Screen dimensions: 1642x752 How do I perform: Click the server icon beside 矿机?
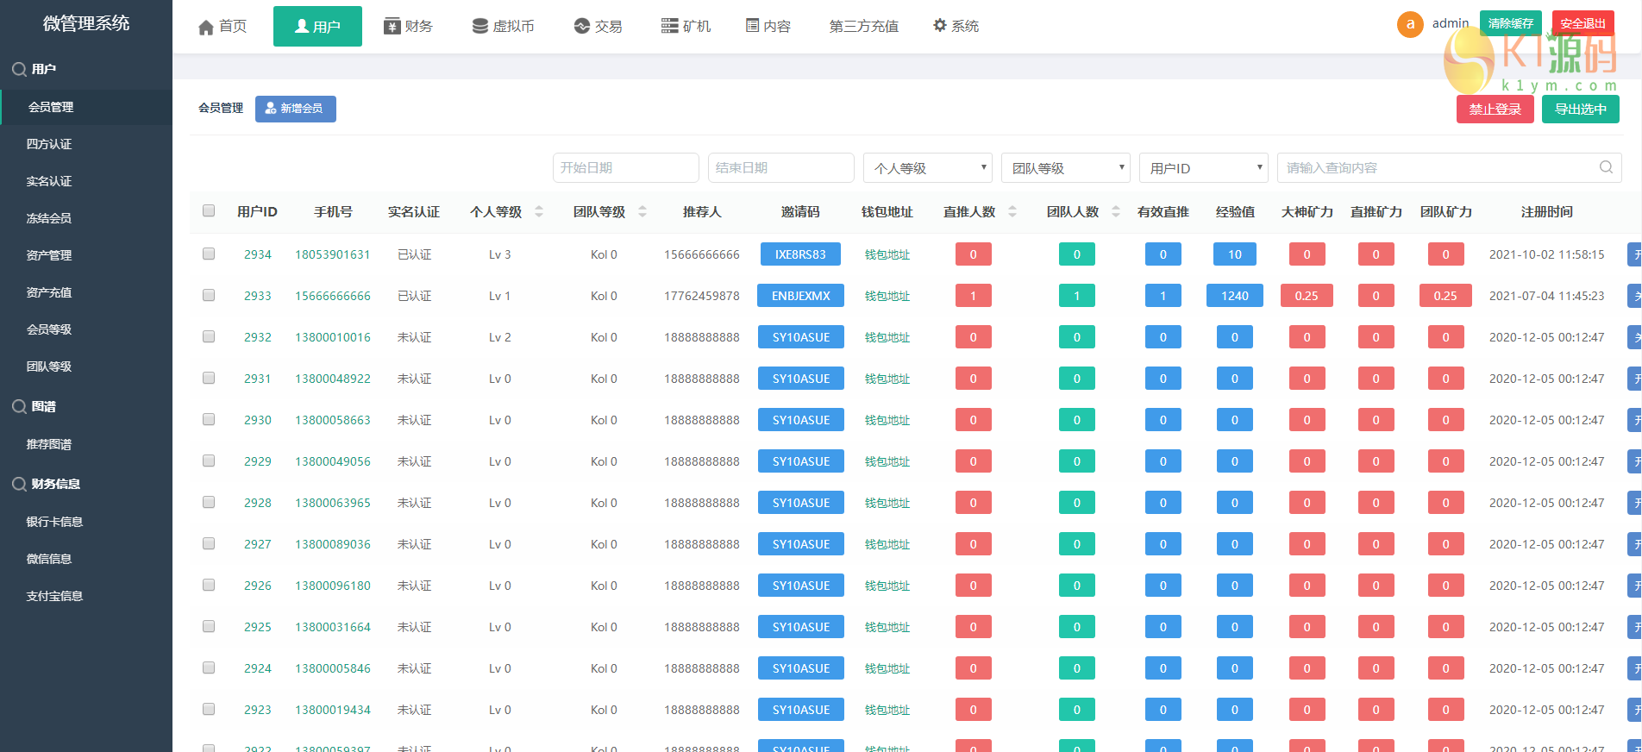coord(670,26)
